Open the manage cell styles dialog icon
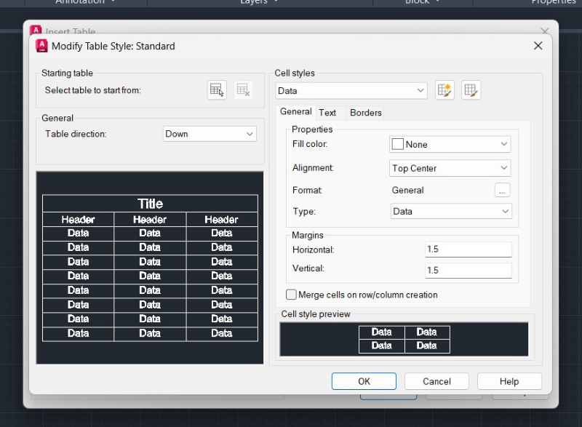 pos(471,90)
